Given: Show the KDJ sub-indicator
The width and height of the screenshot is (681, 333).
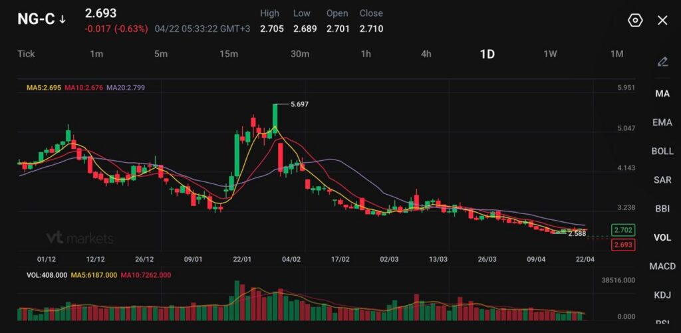Looking at the screenshot, I should point(662,294).
